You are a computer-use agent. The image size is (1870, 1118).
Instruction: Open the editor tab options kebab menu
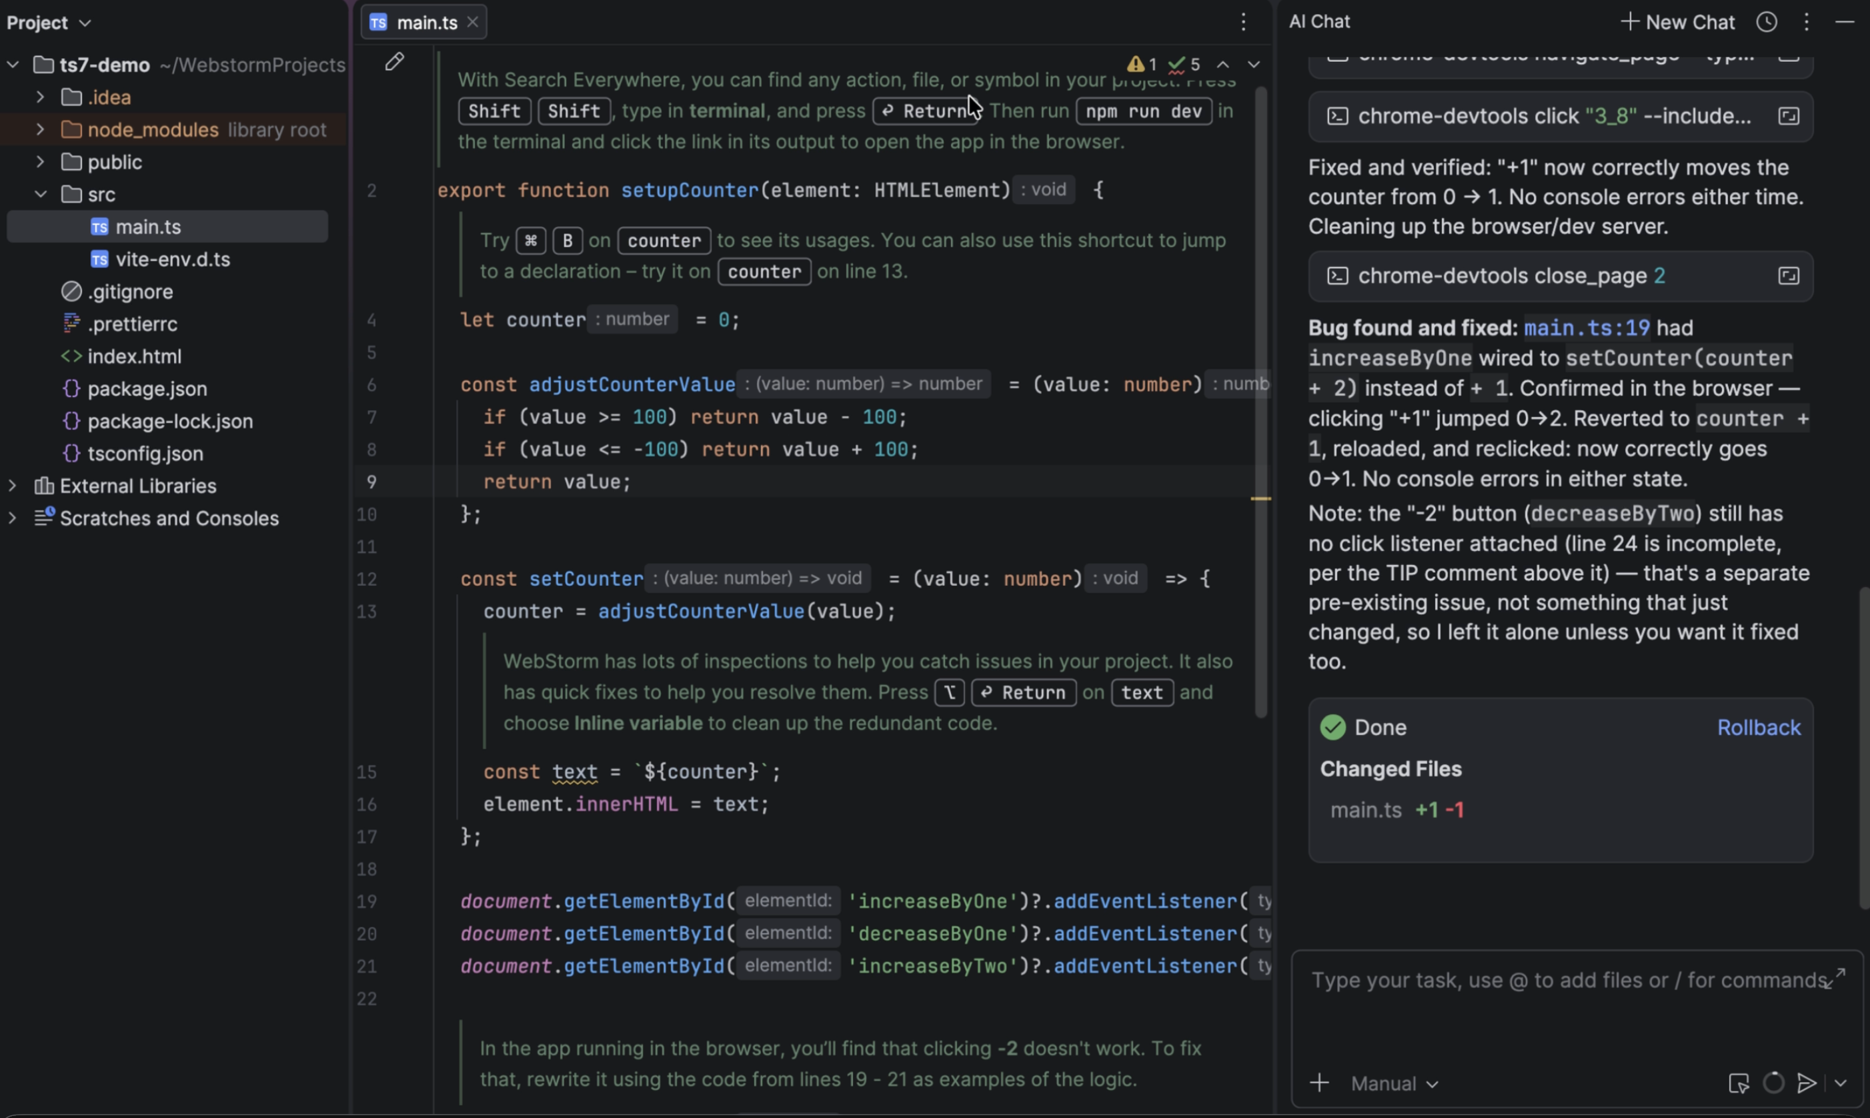(1243, 23)
